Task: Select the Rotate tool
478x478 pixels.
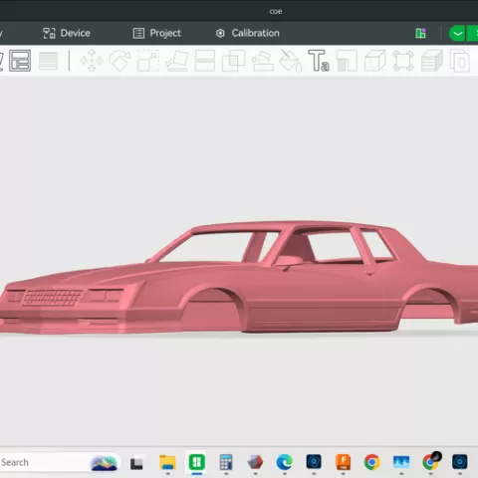Action: (120, 61)
